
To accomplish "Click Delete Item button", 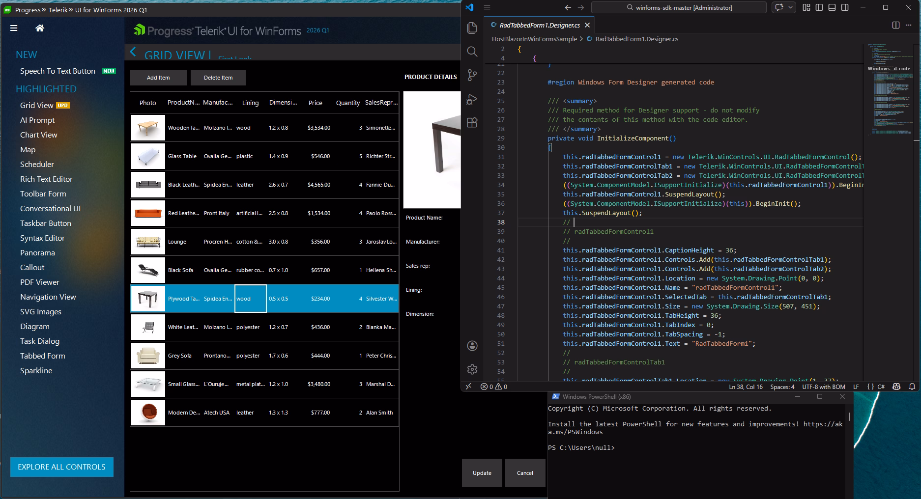I will click(x=218, y=78).
